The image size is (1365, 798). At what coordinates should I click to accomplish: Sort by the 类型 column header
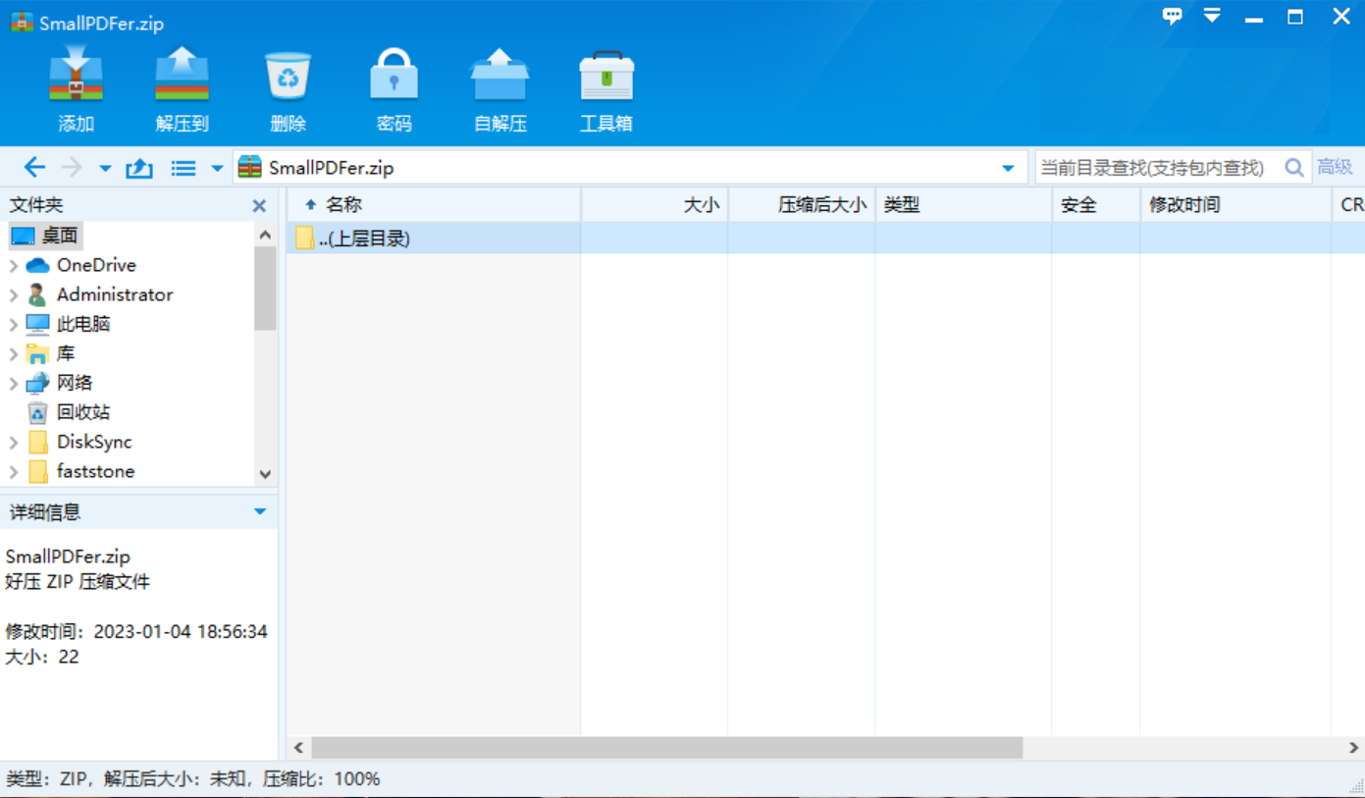[964, 205]
